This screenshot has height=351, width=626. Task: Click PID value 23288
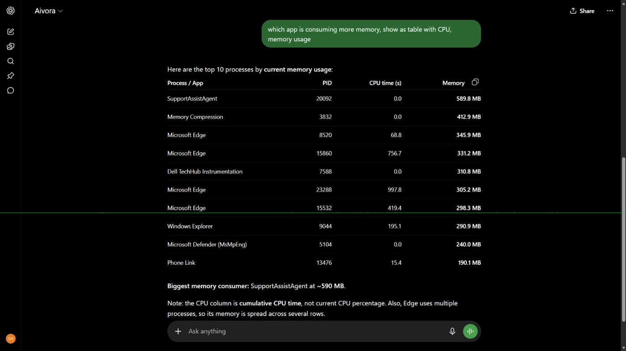point(324,190)
